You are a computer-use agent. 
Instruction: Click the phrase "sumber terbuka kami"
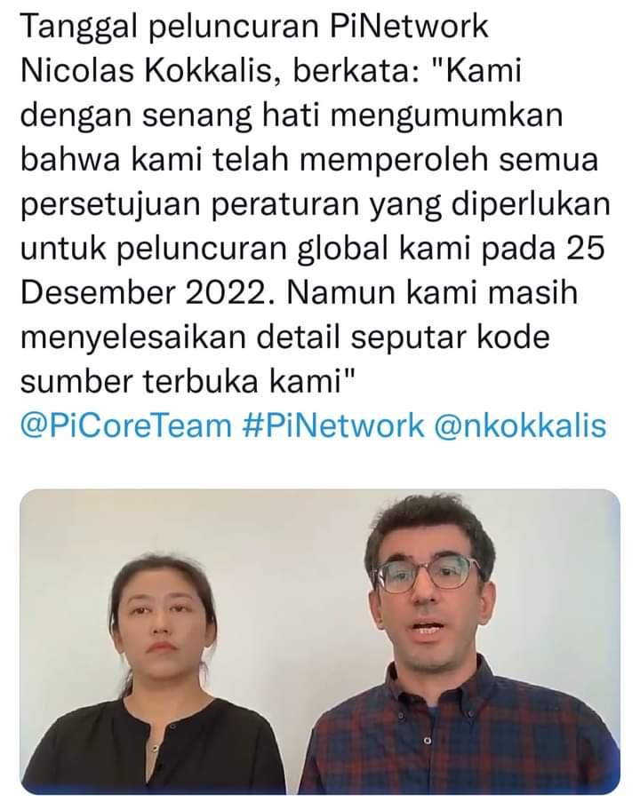point(182,382)
